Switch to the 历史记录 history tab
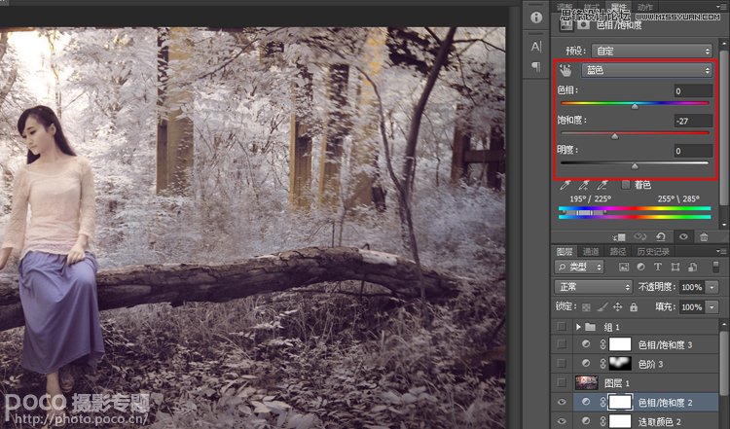 [x=654, y=251]
